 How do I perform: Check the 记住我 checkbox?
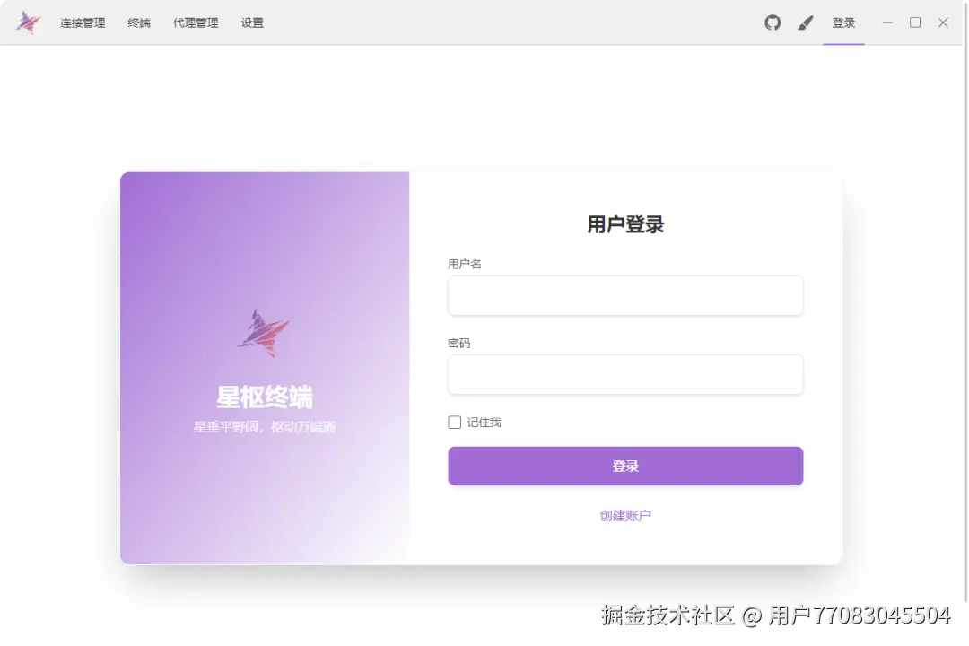(x=454, y=423)
